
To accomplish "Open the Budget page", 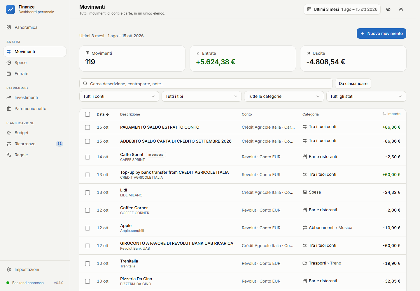I will [x=35, y=133].
